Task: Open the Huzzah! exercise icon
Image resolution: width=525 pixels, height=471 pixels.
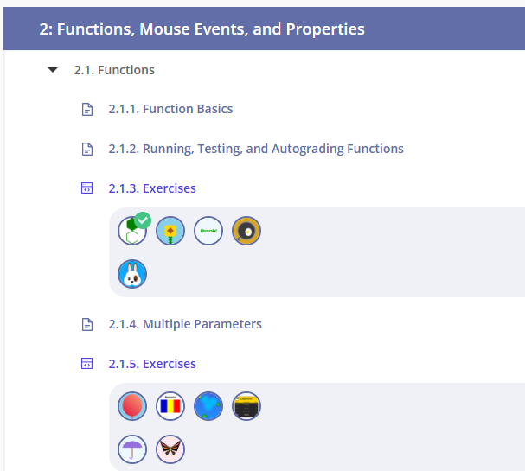Action: coord(208,231)
